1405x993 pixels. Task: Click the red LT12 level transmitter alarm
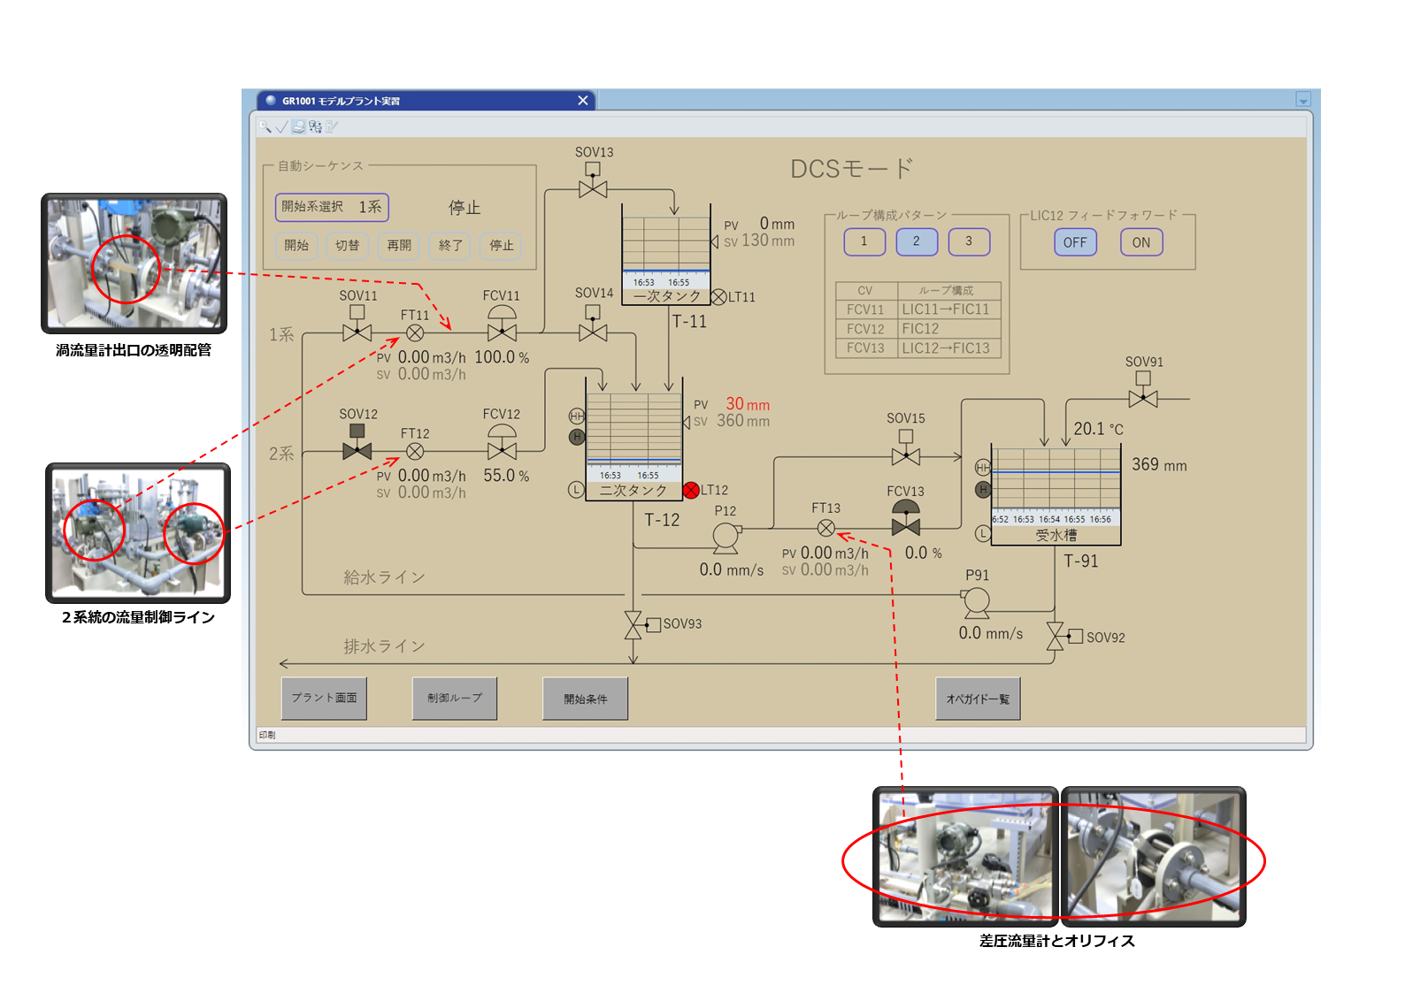[691, 490]
